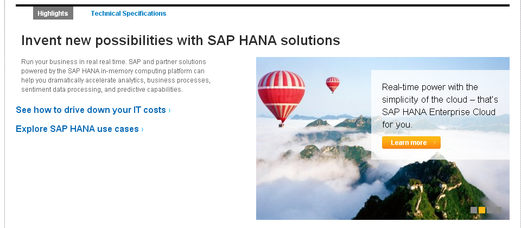Click the 'Real-time power' banner caption text
Screen dimensions: 521x228
click(430, 87)
